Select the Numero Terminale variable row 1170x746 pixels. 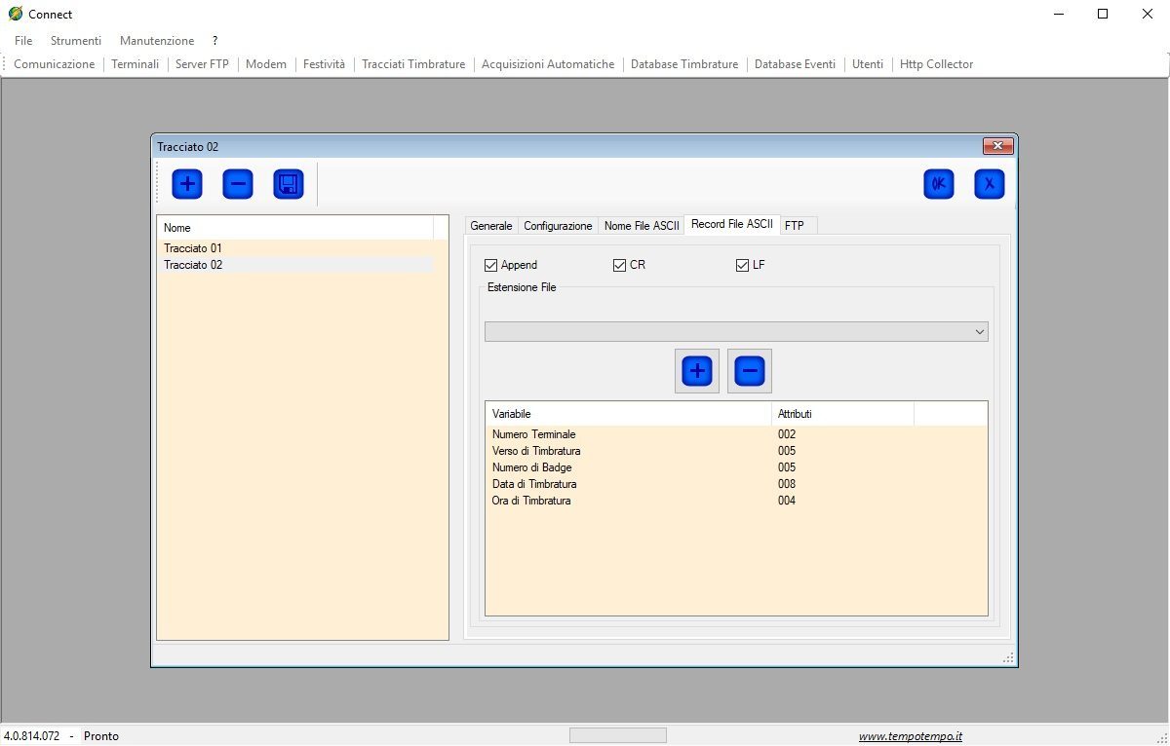tap(736, 434)
